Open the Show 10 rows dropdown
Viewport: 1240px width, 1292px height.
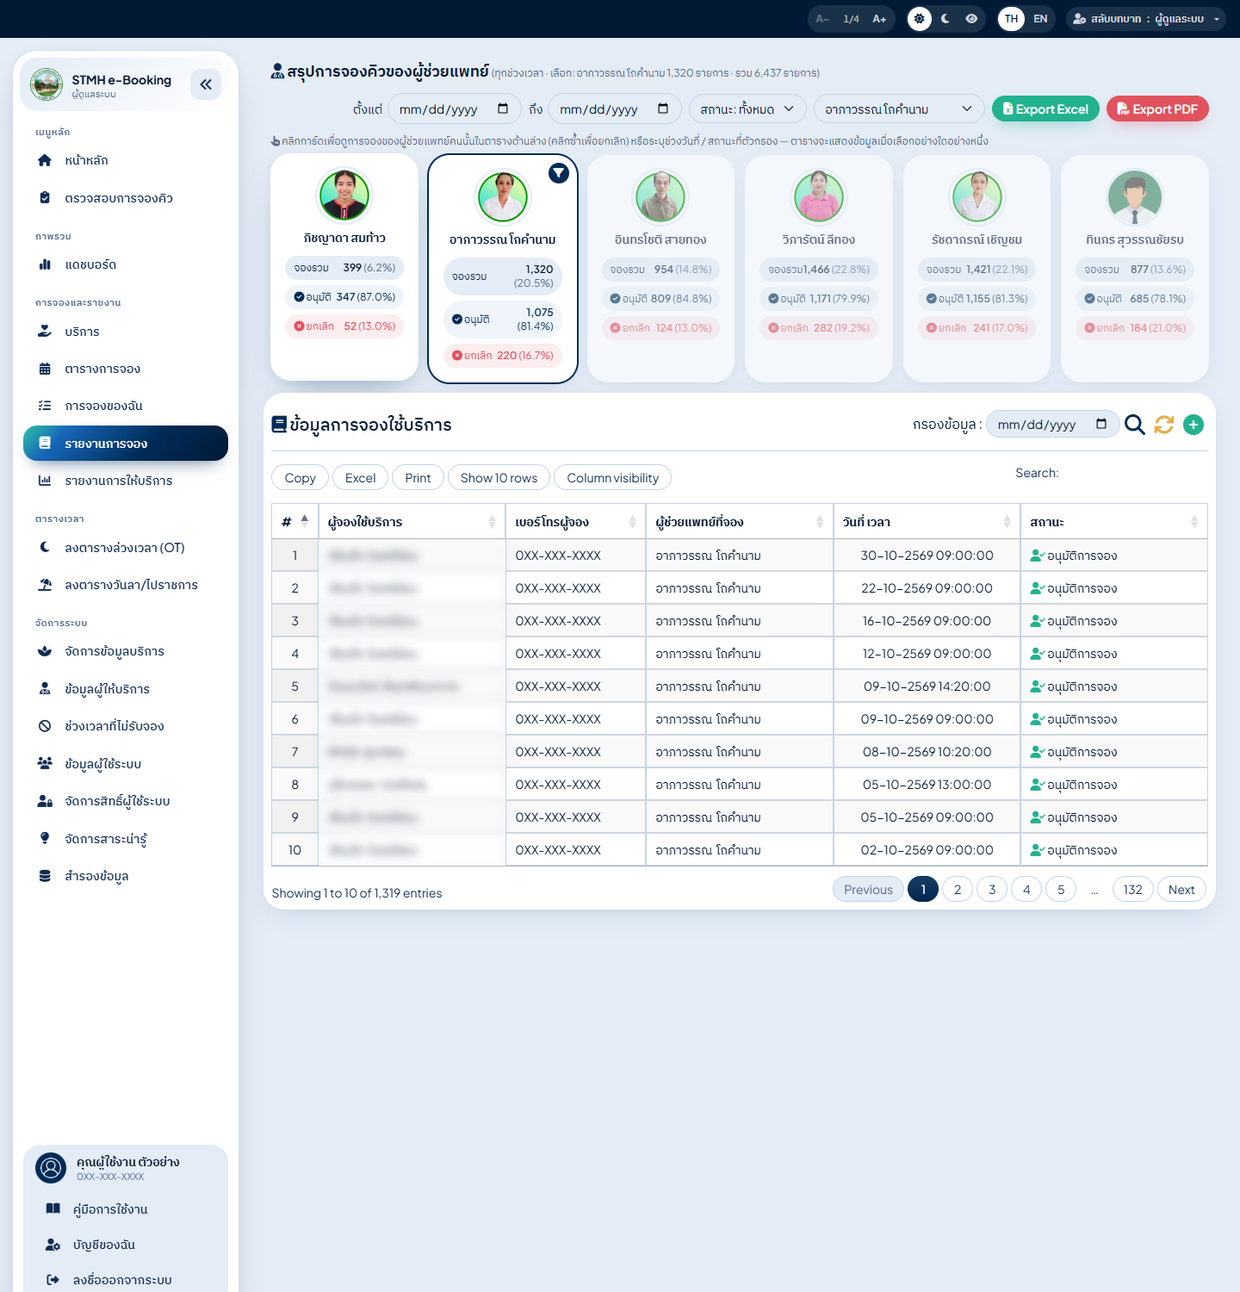coord(499,478)
